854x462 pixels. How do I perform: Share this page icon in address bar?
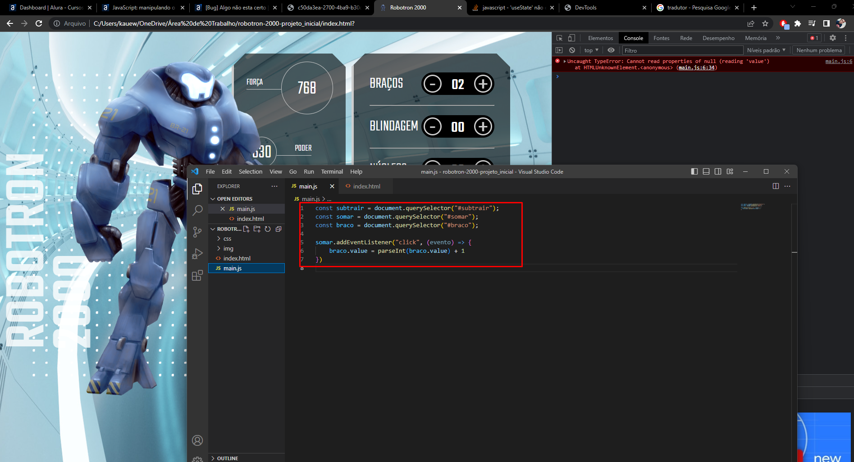pos(751,23)
